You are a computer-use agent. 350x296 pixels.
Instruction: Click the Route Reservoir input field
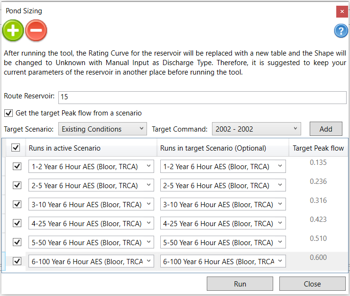[x=203, y=97]
